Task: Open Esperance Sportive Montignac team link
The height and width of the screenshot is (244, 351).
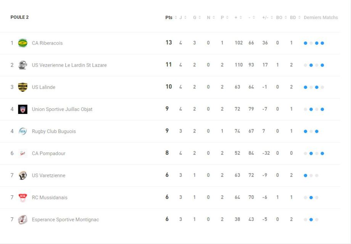Action: [x=65, y=220]
